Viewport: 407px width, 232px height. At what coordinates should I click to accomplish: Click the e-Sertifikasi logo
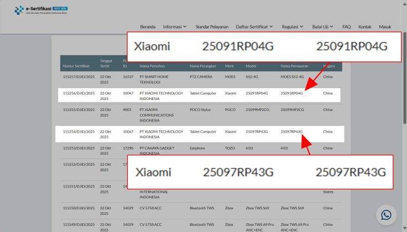(41, 10)
